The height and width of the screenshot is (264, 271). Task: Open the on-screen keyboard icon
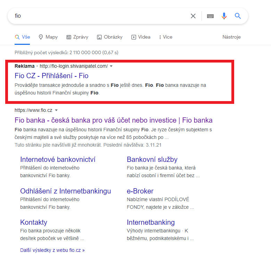tap(210, 16)
